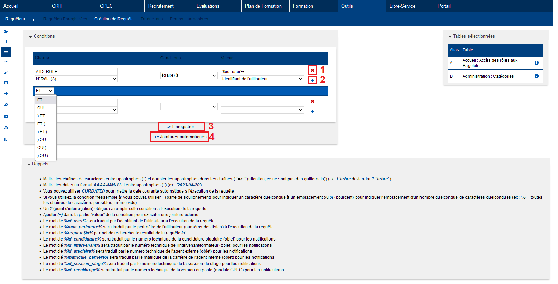558x284 pixels.
Task: Click the magnifier search icon in sidebar
Action: 6,105
